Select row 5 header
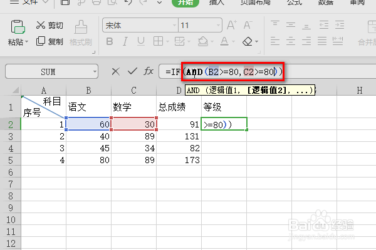 pyautogui.click(x=10, y=160)
